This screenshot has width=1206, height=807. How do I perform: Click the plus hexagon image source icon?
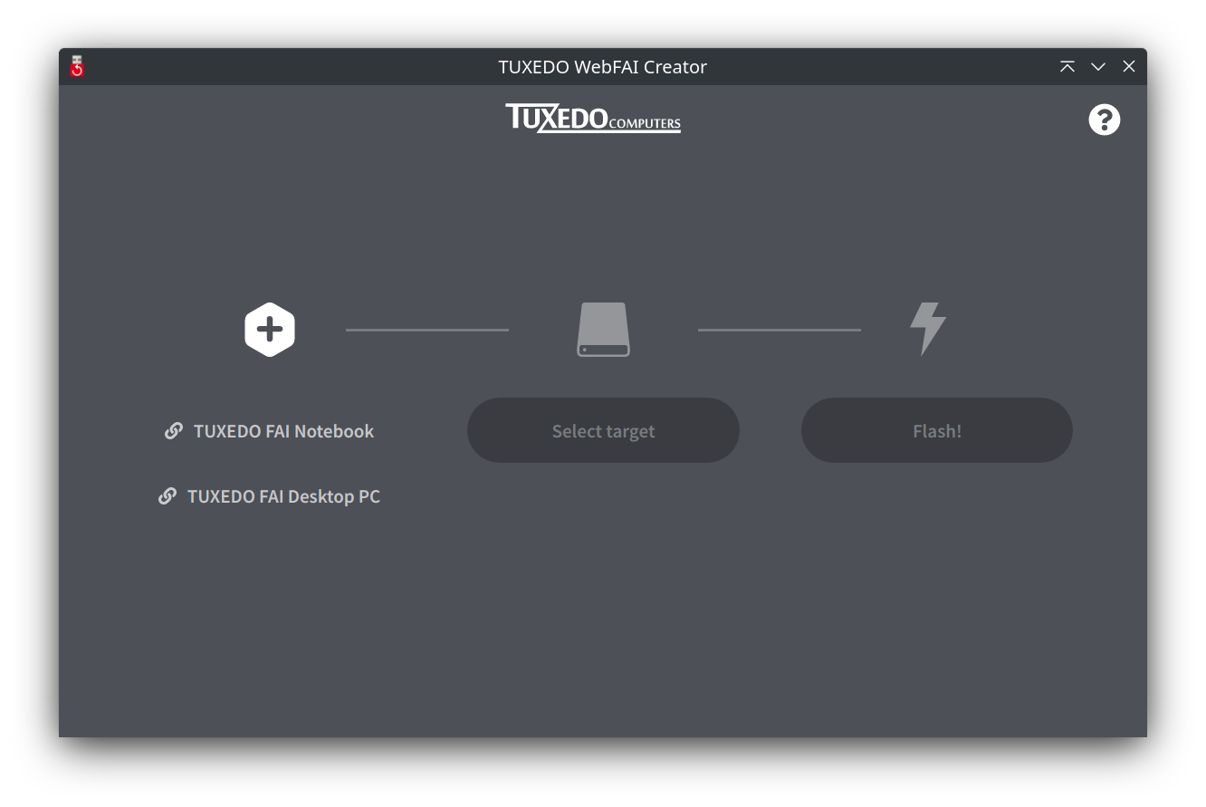(270, 330)
